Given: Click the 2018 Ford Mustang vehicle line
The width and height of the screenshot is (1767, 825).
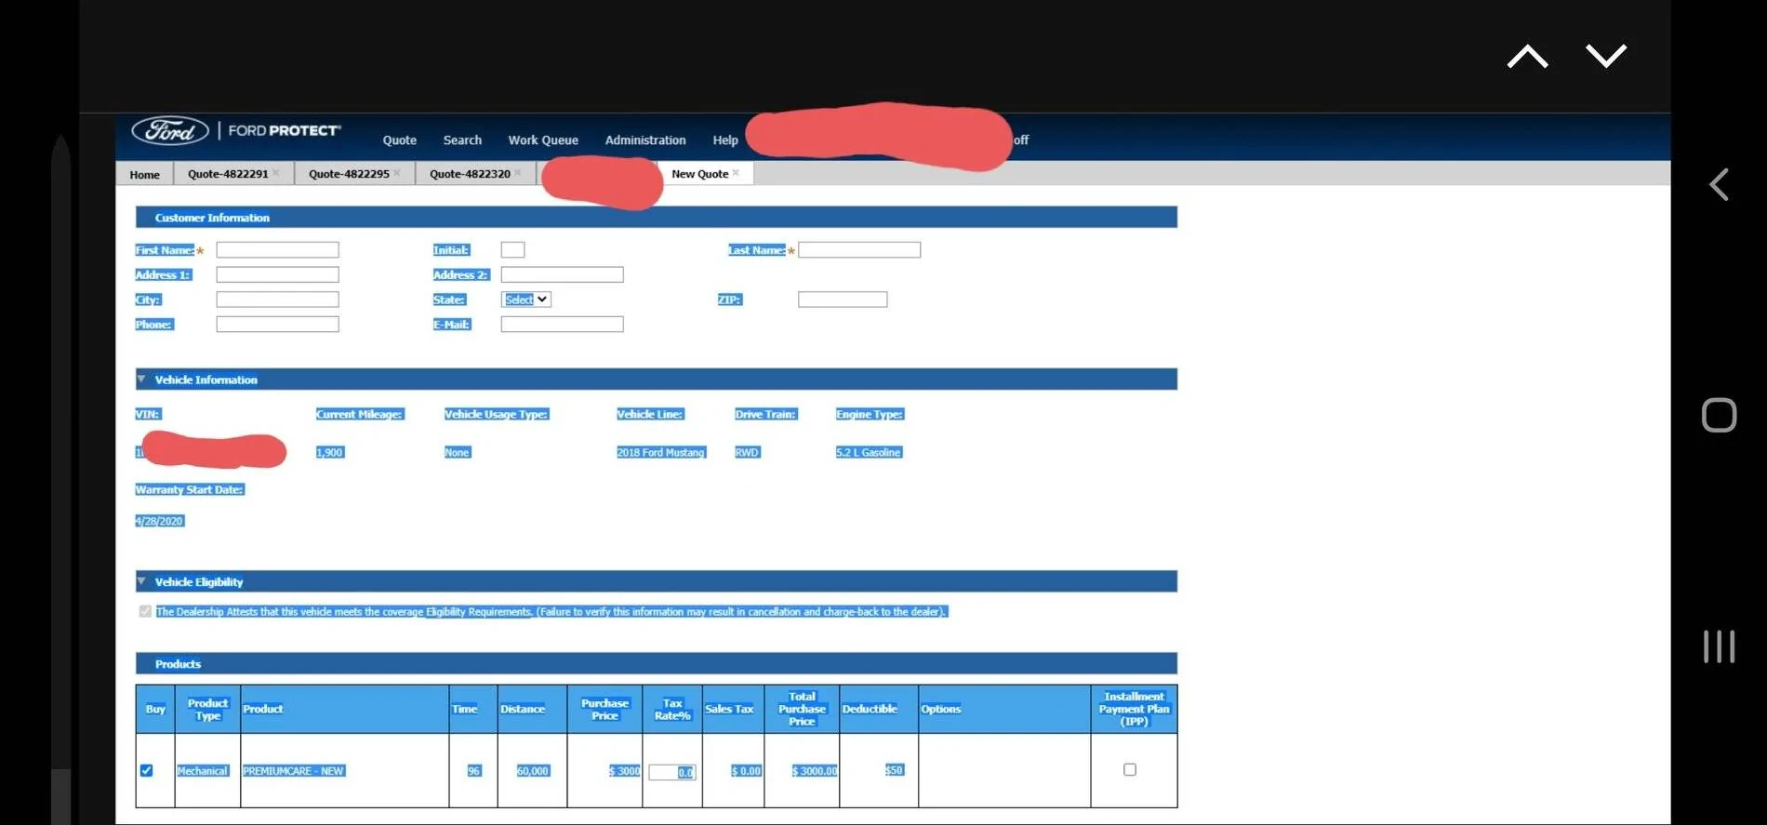Looking at the screenshot, I should tap(661, 452).
